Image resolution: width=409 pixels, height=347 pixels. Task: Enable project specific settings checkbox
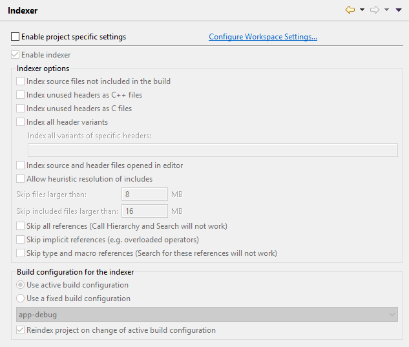click(x=15, y=37)
